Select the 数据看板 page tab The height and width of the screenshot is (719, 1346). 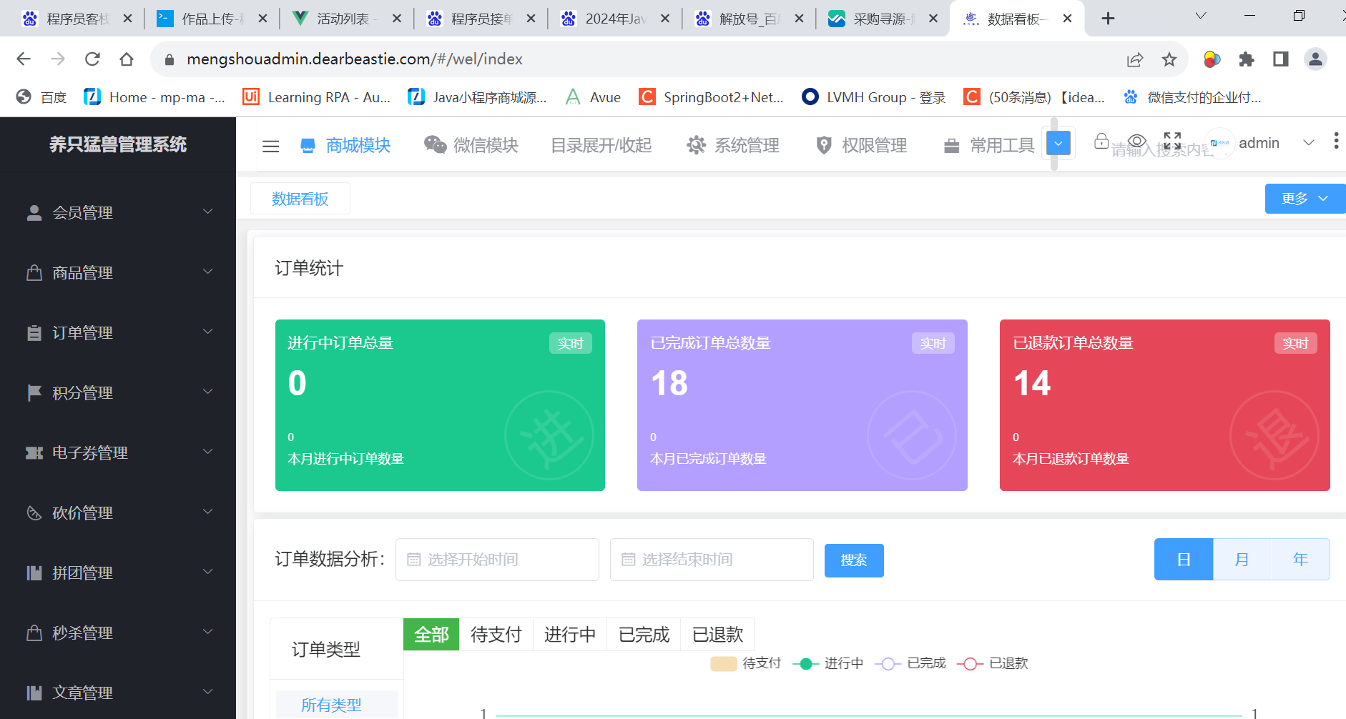[x=300, y=199]
